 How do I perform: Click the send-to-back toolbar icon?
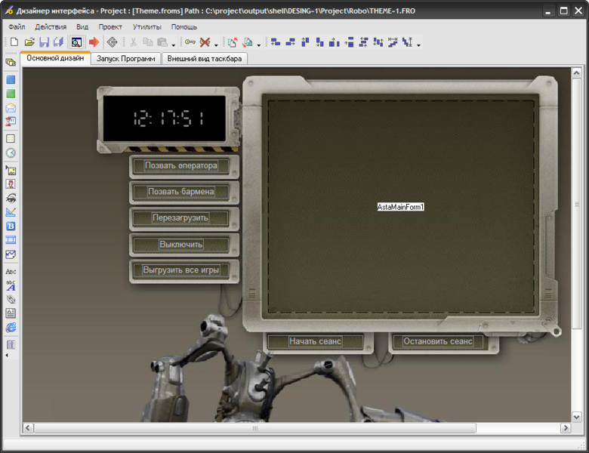click(248, 42)
